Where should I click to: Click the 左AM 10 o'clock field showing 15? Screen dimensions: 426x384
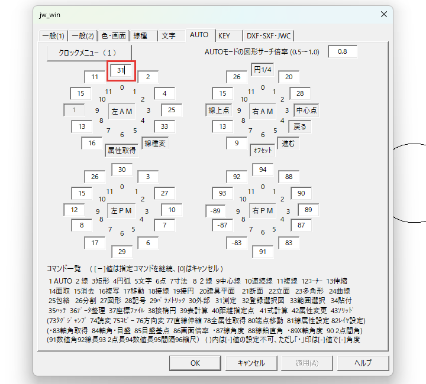click(80, 93)
